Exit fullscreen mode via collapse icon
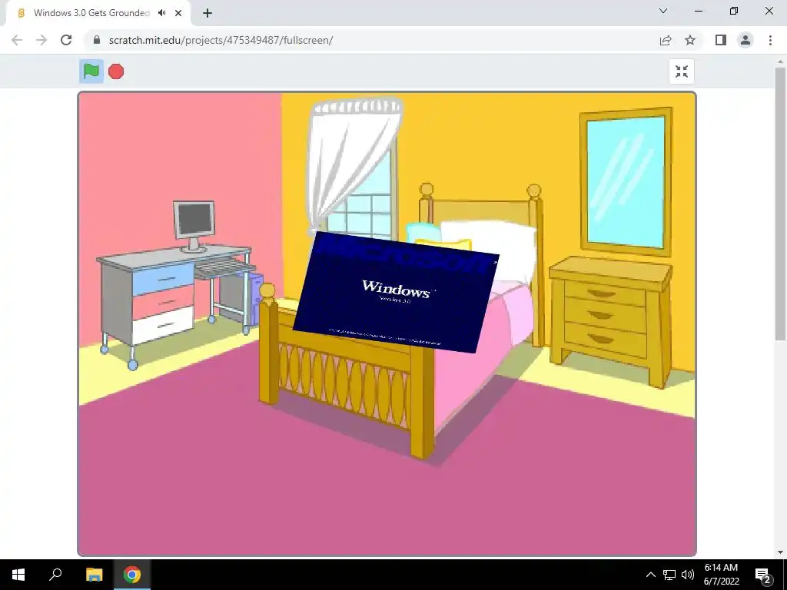This screenshot has height=590, width=787. pyautogui.click(x=682, y=71)
